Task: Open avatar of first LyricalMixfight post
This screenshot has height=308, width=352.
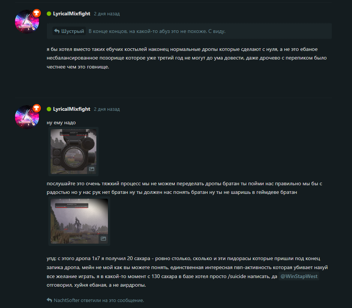Action: coord(27,22)
